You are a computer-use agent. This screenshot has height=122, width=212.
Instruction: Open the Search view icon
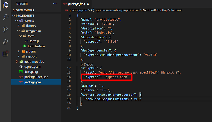coord(5,17)
